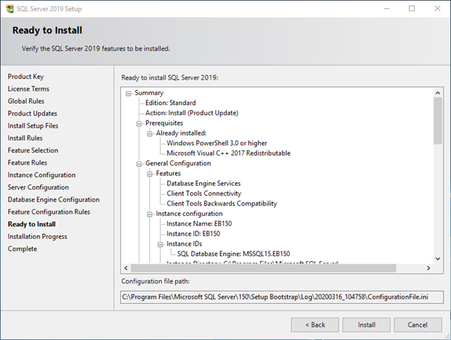Click the vertical scrollbar up arrow

coord(438,93)
